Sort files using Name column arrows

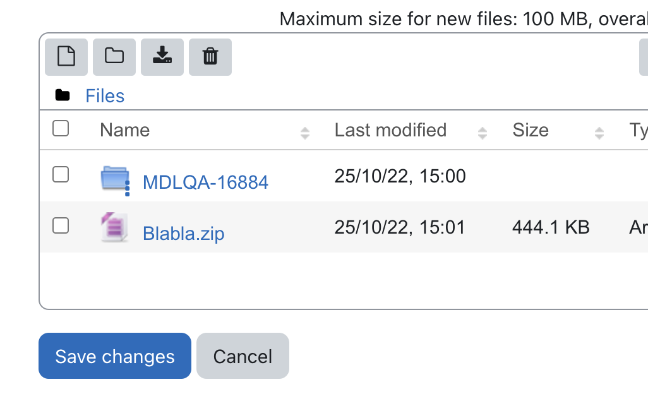(305, 133)
